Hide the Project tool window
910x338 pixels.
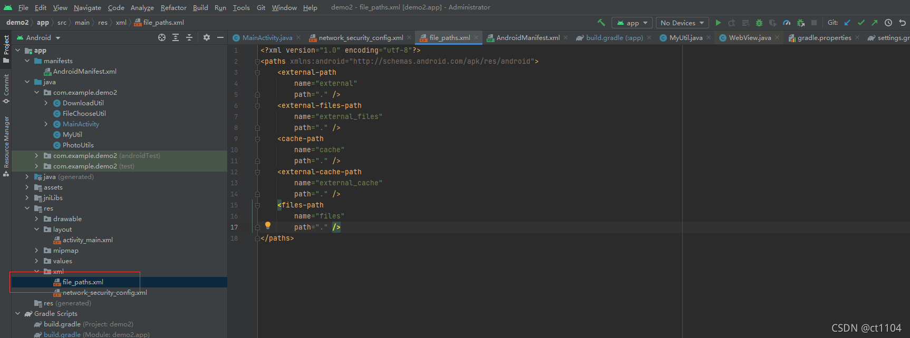220,37
